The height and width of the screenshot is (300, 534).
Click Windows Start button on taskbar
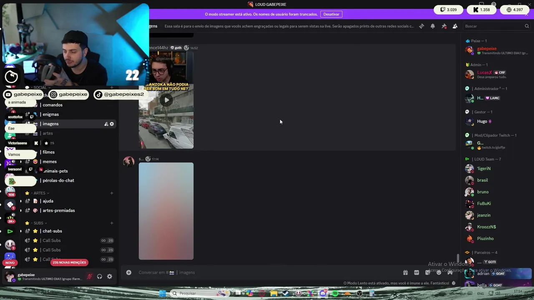162,293
